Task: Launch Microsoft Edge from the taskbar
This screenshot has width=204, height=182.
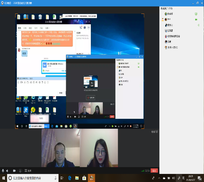Action: [70, 178]
